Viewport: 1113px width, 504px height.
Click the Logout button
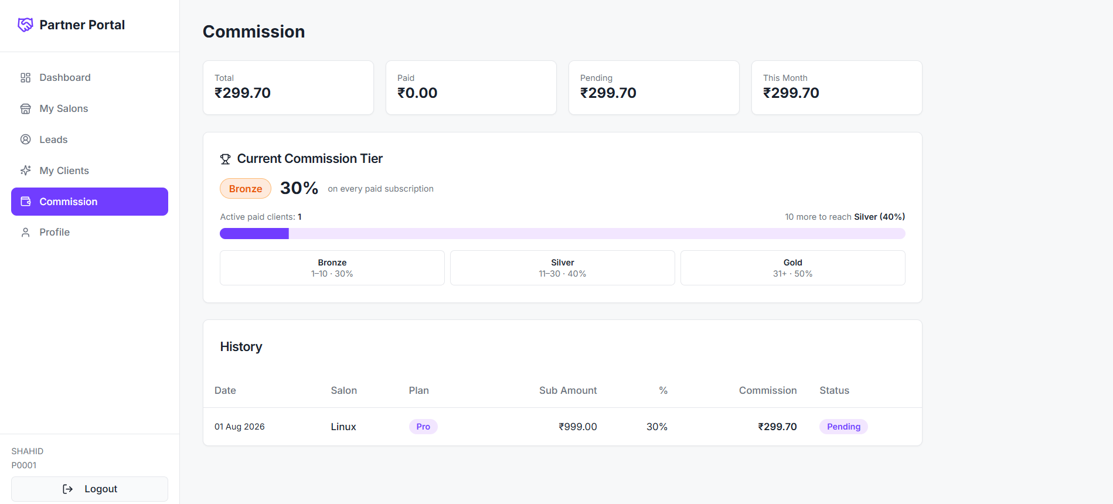90,489
